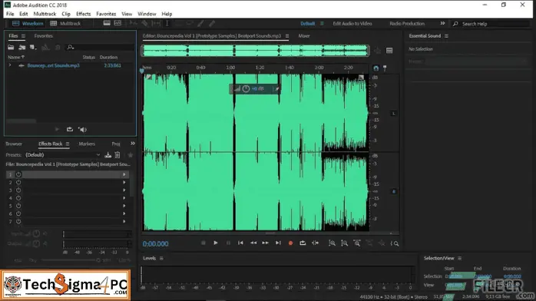Toggle power for effect slot 7
This screenshot has height=301, width=536.
tap(18, 222)
